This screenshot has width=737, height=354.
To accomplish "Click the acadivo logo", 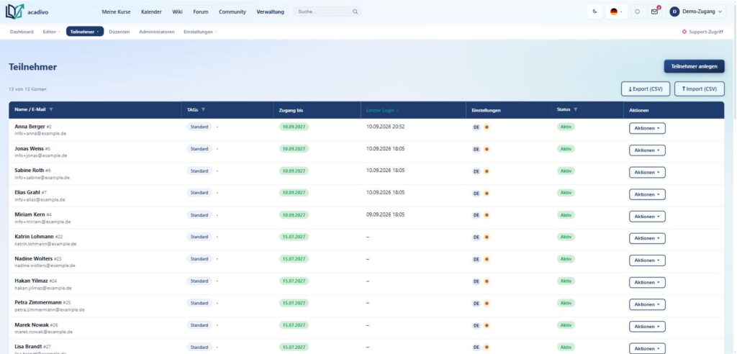I will (x=27, y=12).
